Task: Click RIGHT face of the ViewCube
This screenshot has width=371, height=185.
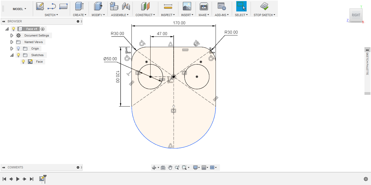Action: pos(356,15)
